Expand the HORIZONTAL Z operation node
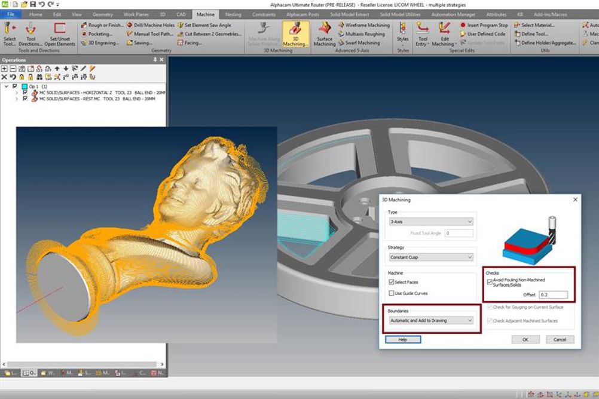The image size is (599, 399). coord(16,93)
